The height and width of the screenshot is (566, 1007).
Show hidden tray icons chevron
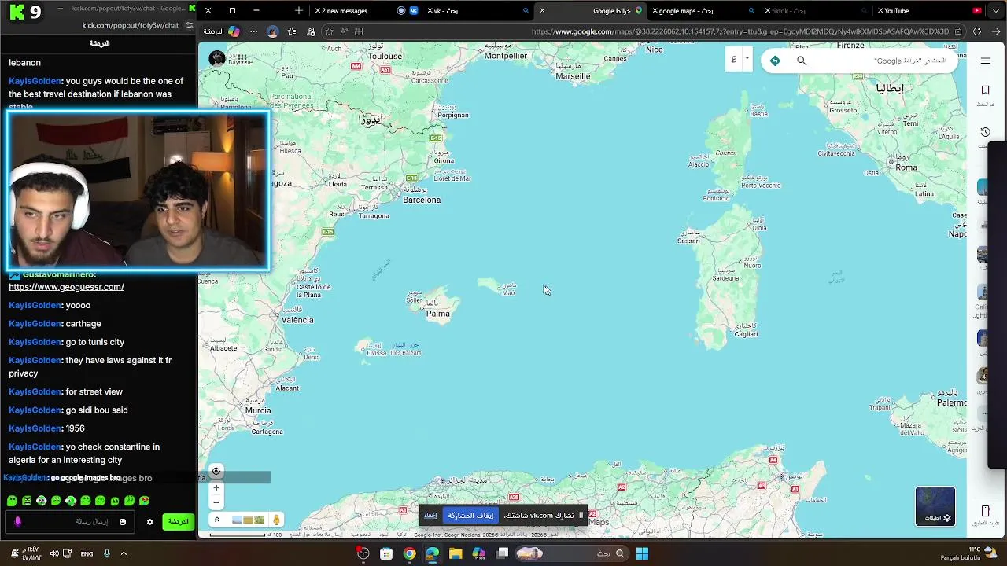click(x=124, y=553)
